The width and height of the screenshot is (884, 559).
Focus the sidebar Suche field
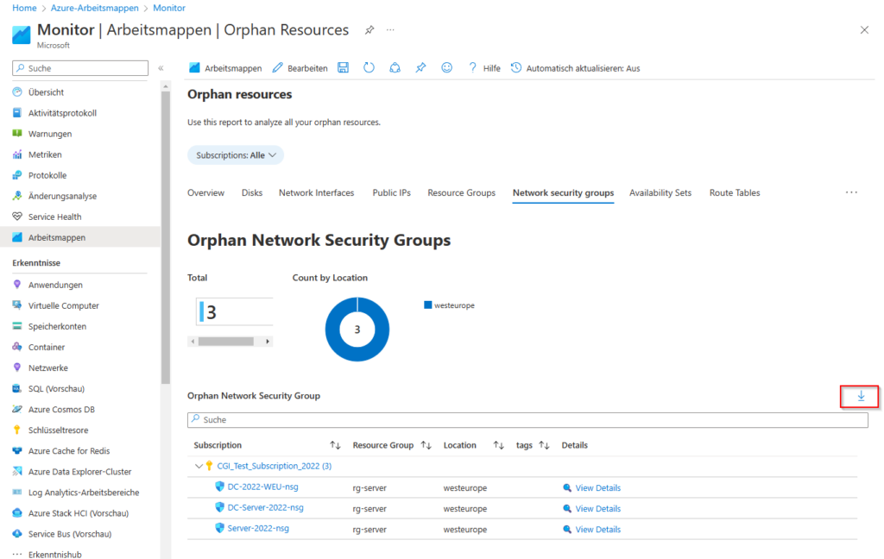(80, 68)
